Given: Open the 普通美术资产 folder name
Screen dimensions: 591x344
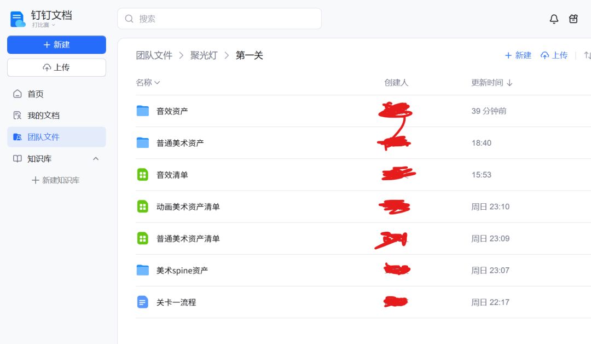Looking at the screenshot, I should click(x=180, y=143).
